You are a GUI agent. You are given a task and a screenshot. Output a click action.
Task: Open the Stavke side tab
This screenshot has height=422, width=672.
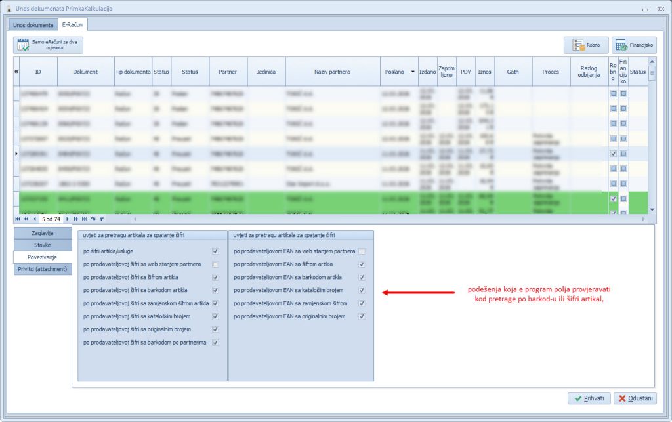tap(43, 245)
